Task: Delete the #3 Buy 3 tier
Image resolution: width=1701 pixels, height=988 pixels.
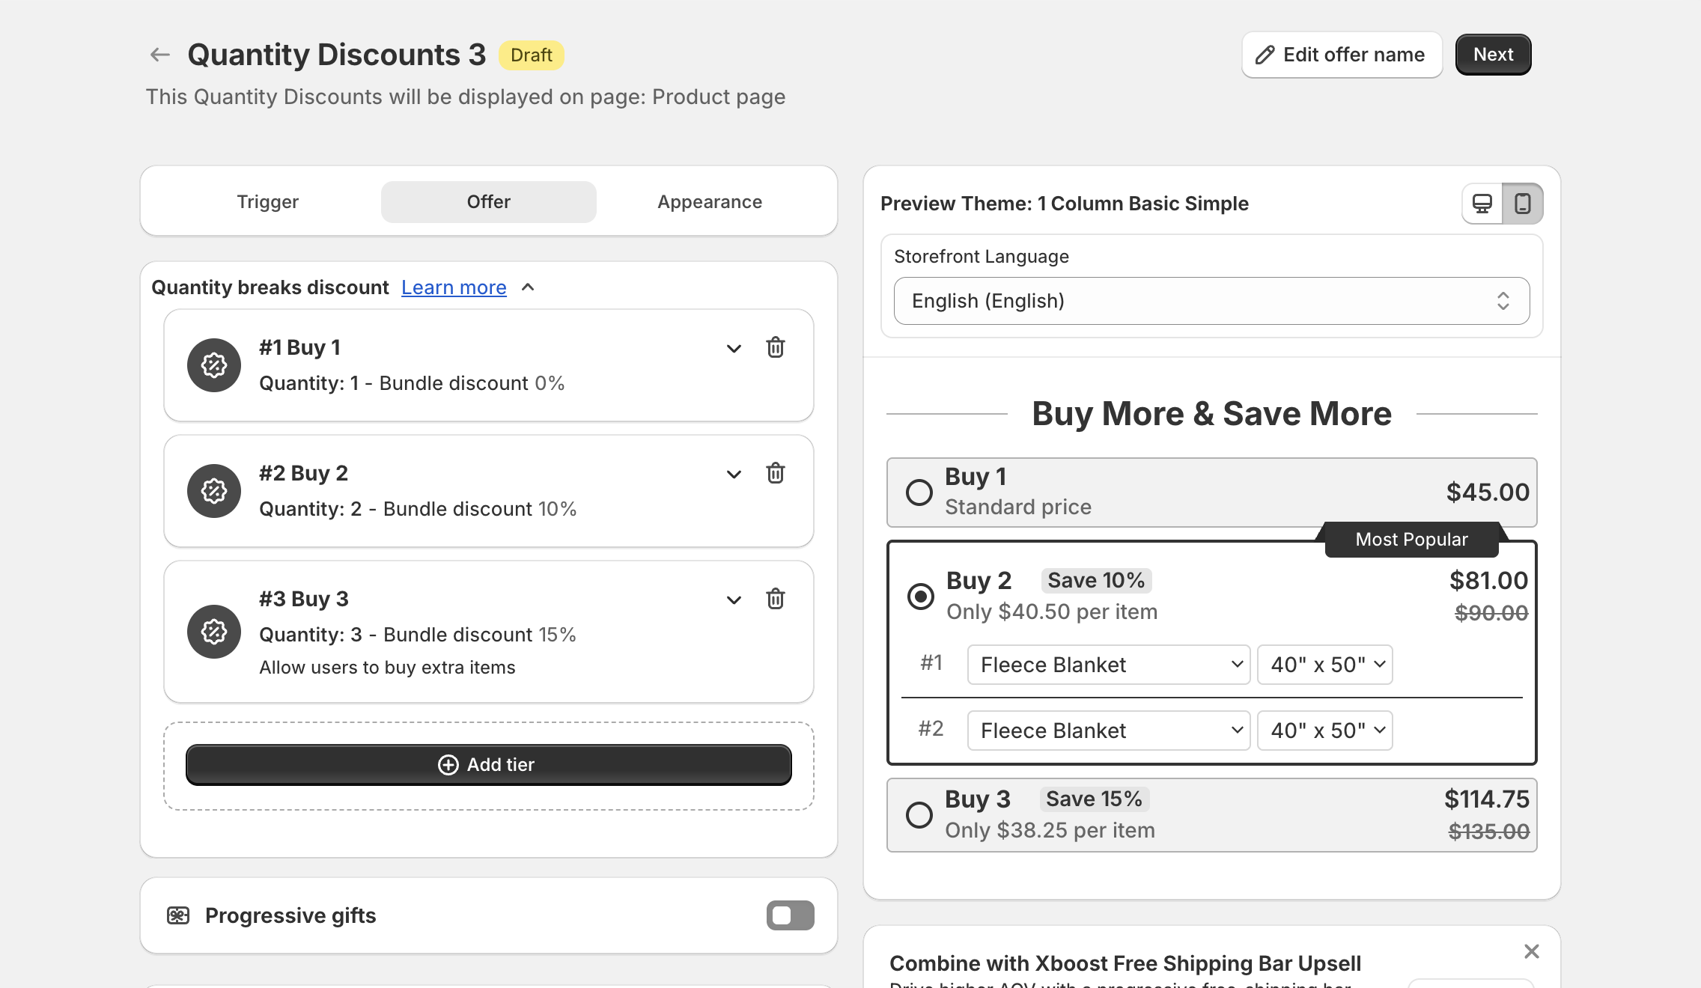Action: click(x=775, y=599)
